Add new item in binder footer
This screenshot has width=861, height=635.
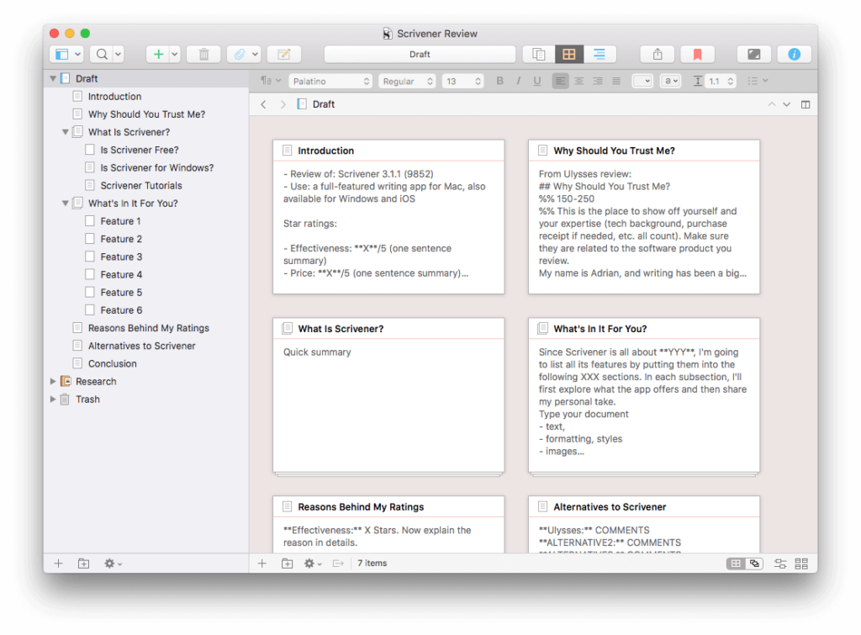tap(58, 564)
